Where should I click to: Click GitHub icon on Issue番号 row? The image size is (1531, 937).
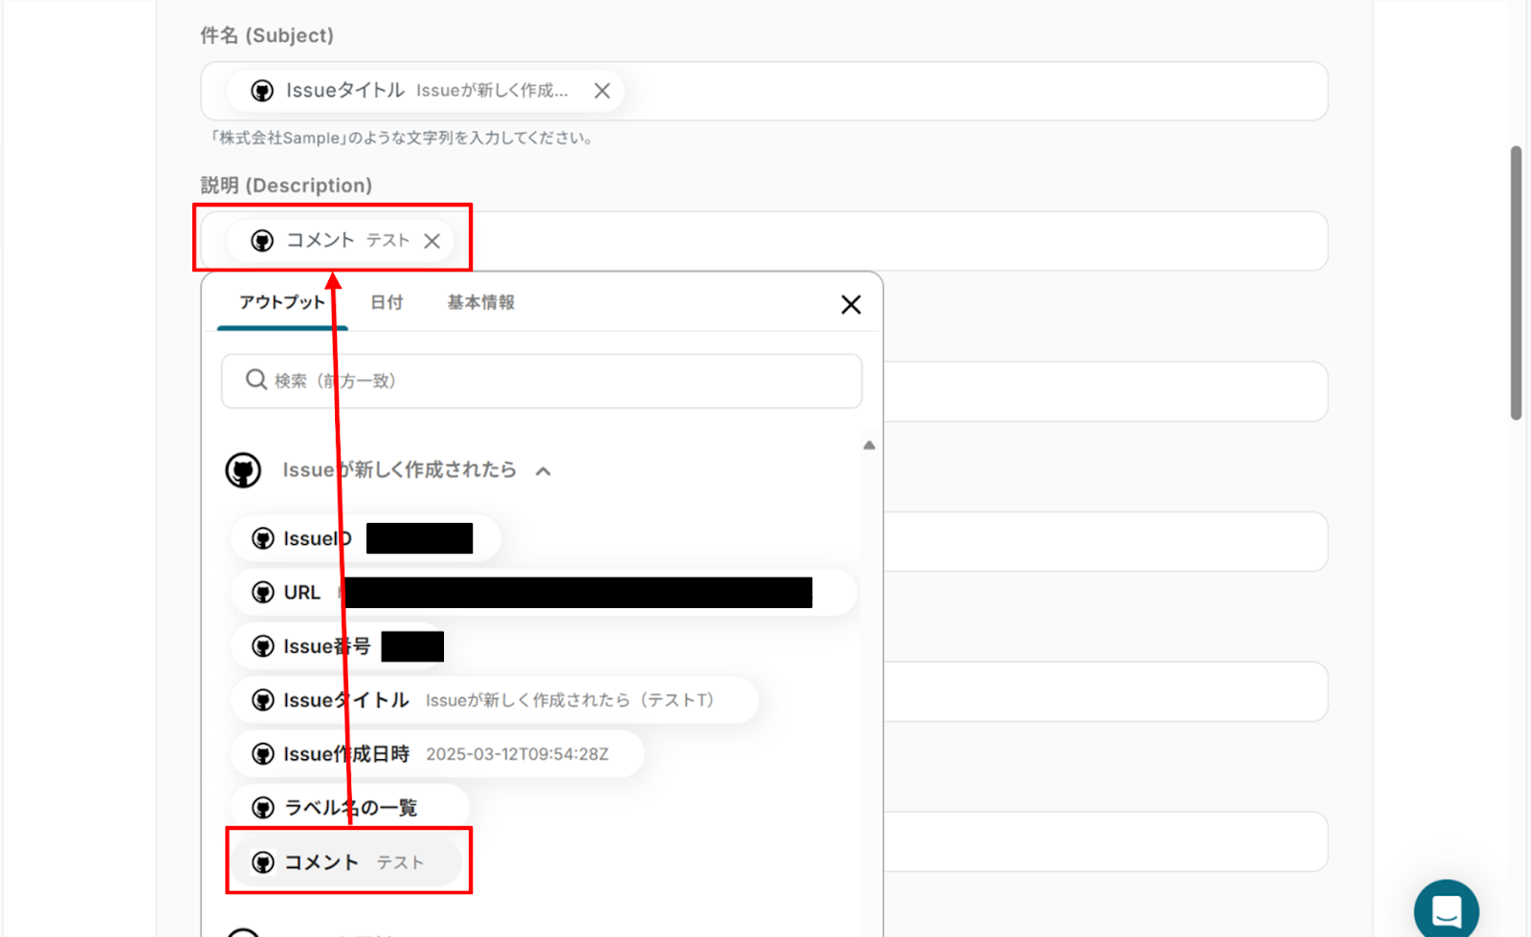click(262, 646)
